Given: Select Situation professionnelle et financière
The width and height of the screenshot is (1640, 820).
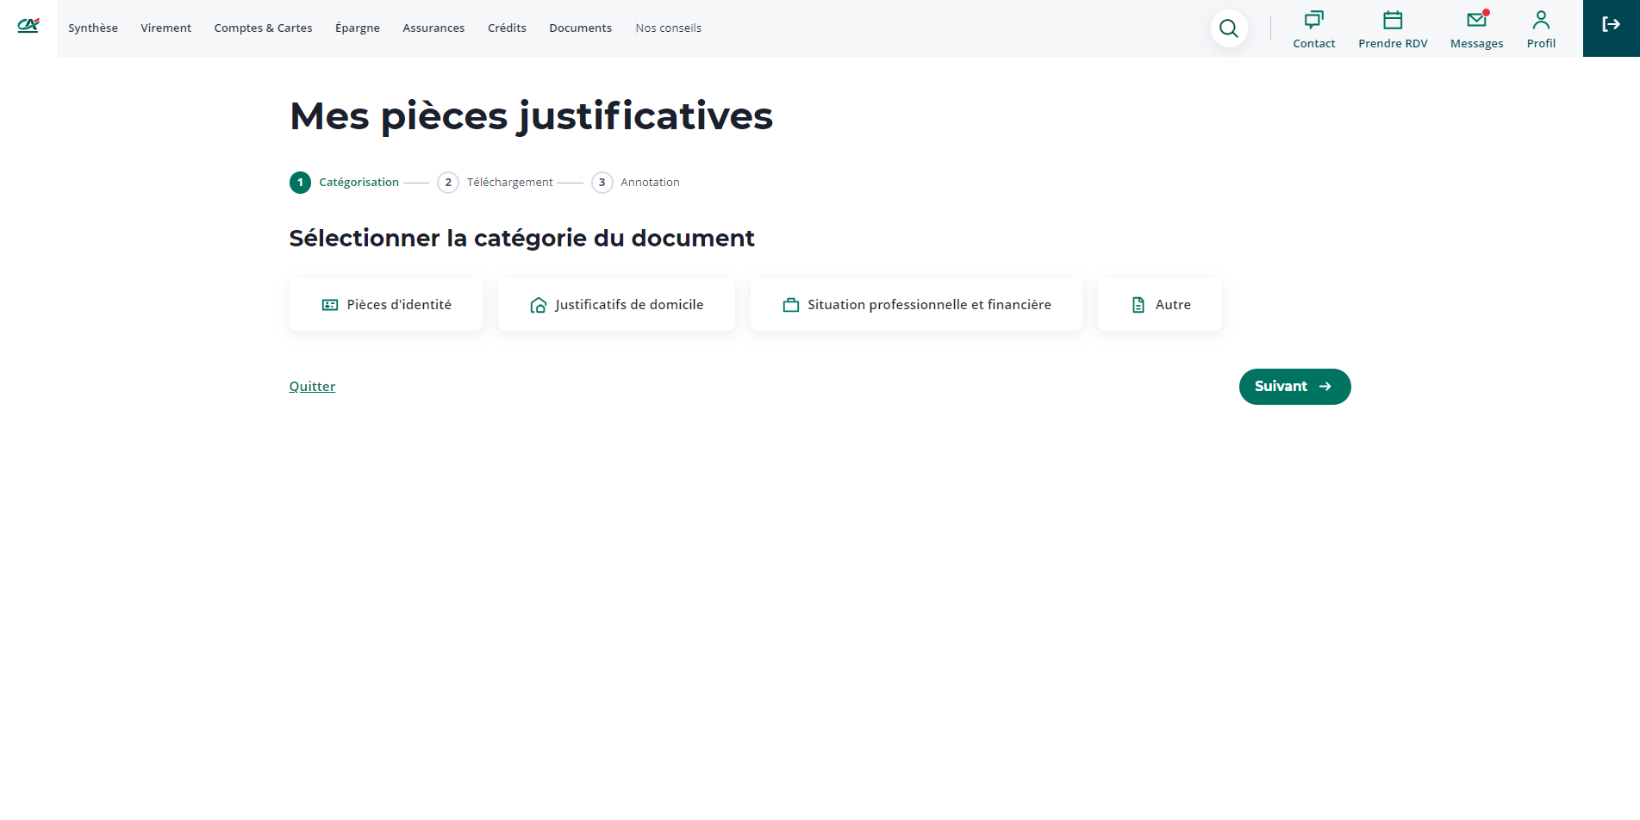Looking at the screenshot, I should (916, 305).
